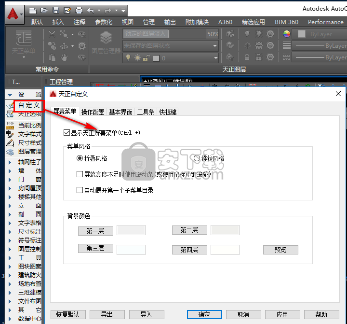Click the 预览 button
347x324 pixels.
(280, 250)
